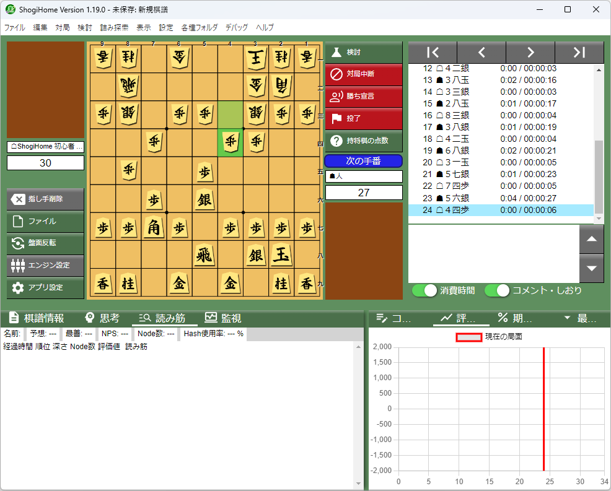611x491 pixels.
Task: Click the ShogiHome 初心者 player name field
Action: 46,147
